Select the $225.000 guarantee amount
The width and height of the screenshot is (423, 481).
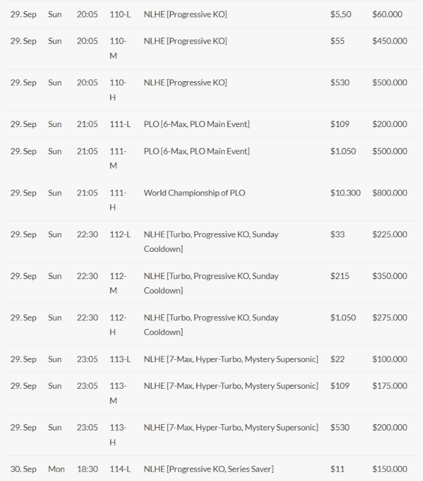[389, 235]
